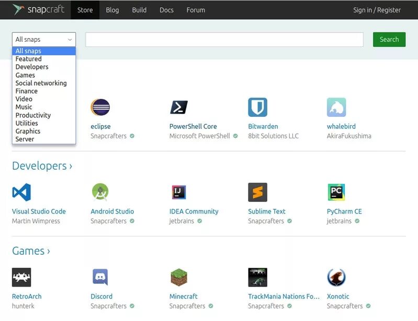Open the TrackMania Nations thumbnail icon
The width and height of the screenshot is (418, 321).
click(257, 277)
